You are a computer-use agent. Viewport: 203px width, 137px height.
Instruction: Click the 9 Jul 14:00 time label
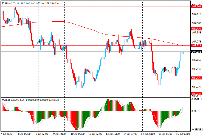[59, 134]
